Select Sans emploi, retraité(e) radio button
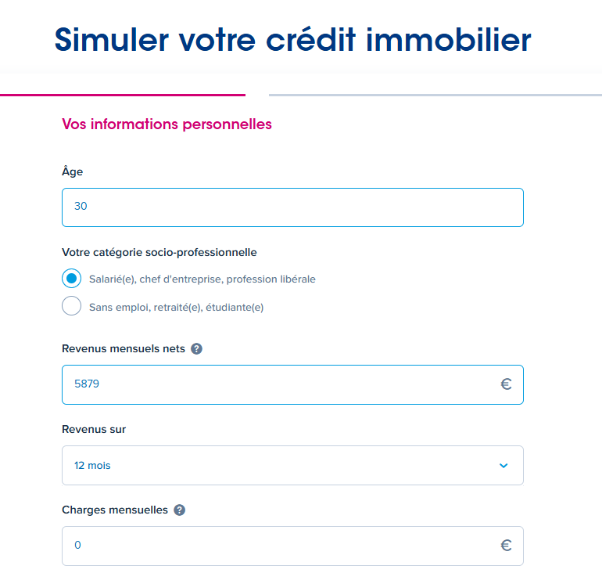The height and width of the screenshot is (573, 602). click(71, 305)
